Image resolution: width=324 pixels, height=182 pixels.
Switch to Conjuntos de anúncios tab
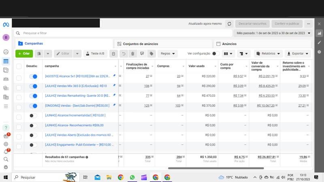coord(163,44)
